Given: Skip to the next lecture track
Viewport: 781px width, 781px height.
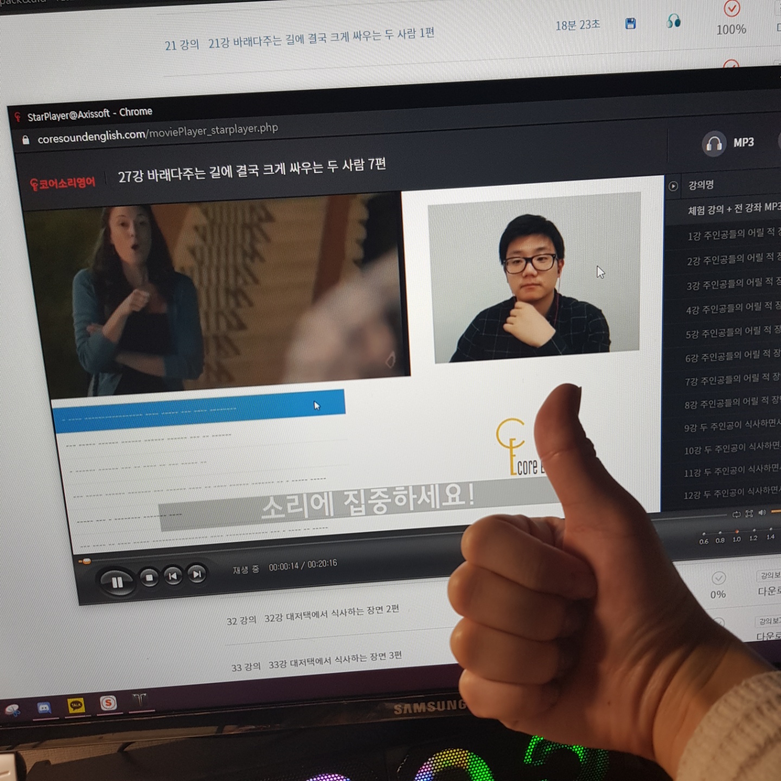Looking at the screenshot, I should 197,573.
